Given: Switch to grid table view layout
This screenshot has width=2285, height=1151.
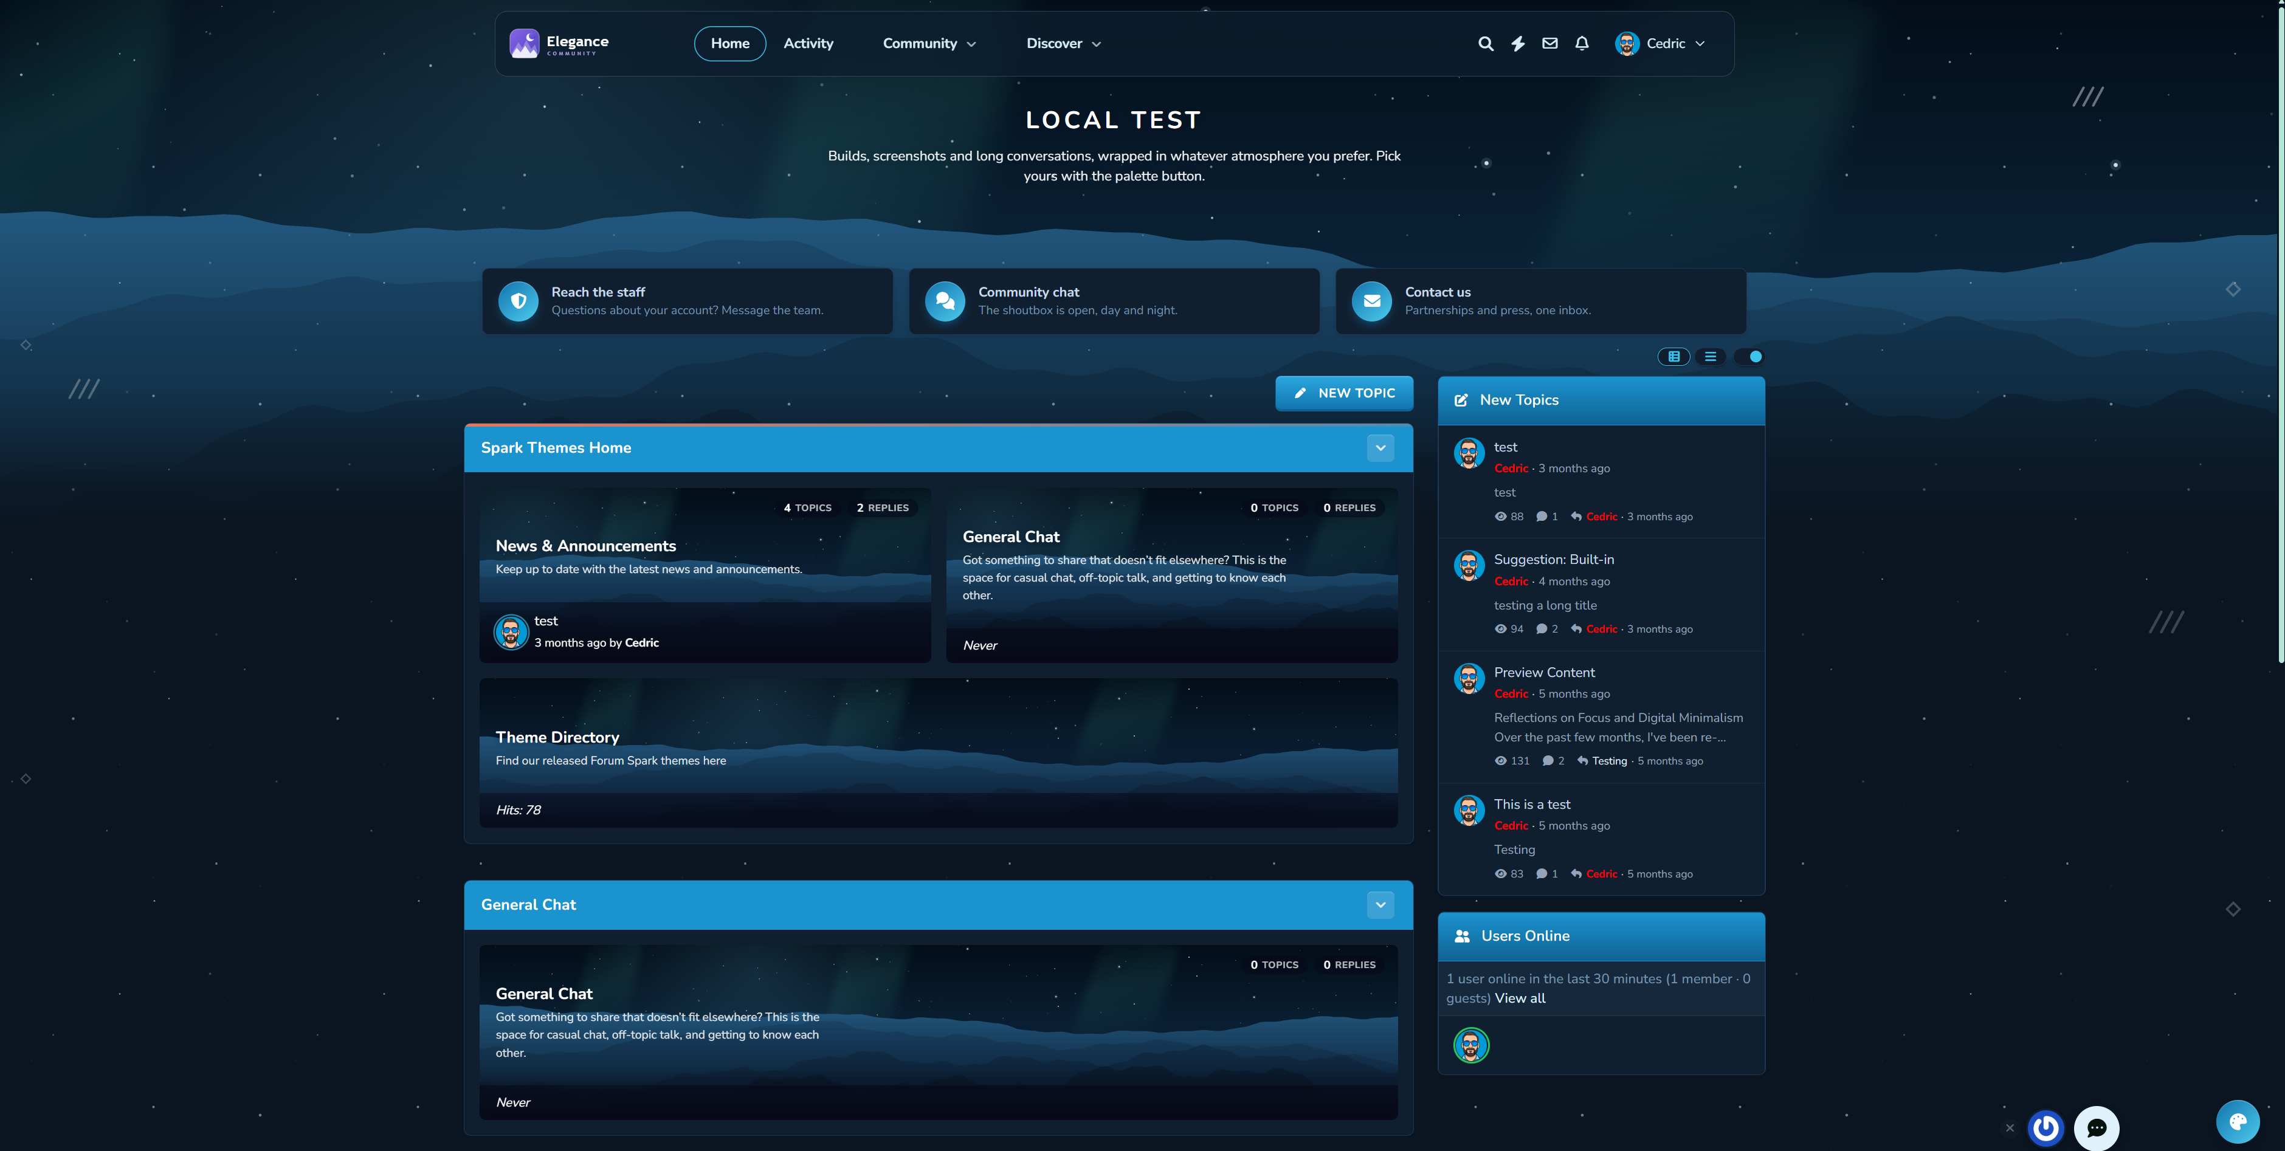Looking at the screenshot, I should (1674, 357).
